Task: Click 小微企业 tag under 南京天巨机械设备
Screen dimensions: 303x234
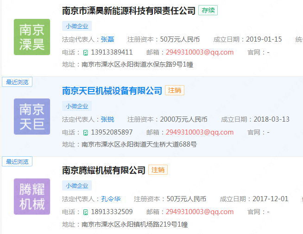Action: coord(77,106)
